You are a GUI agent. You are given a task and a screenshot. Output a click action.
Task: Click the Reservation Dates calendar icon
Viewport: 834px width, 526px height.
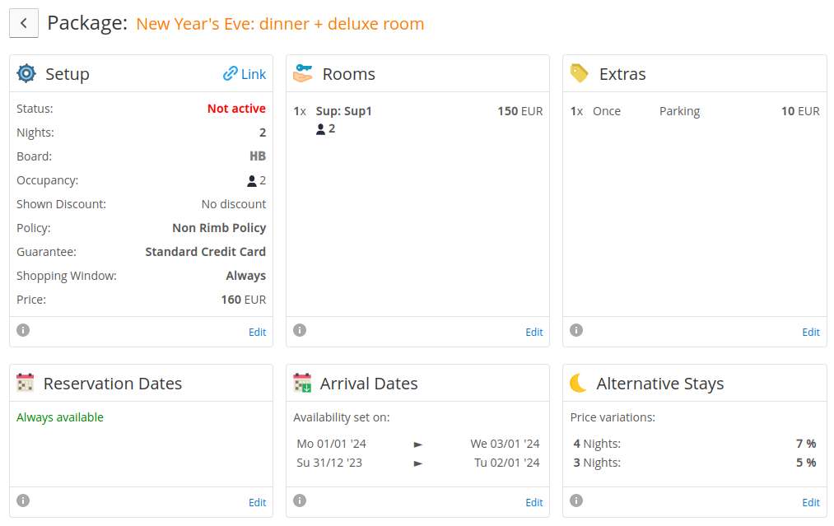coord(25,383)
